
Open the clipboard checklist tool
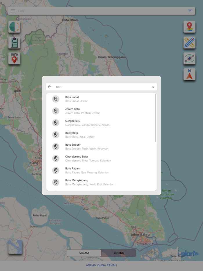(14, 43)
